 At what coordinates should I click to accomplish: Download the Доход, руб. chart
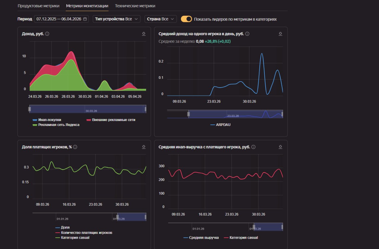(144, 34)
